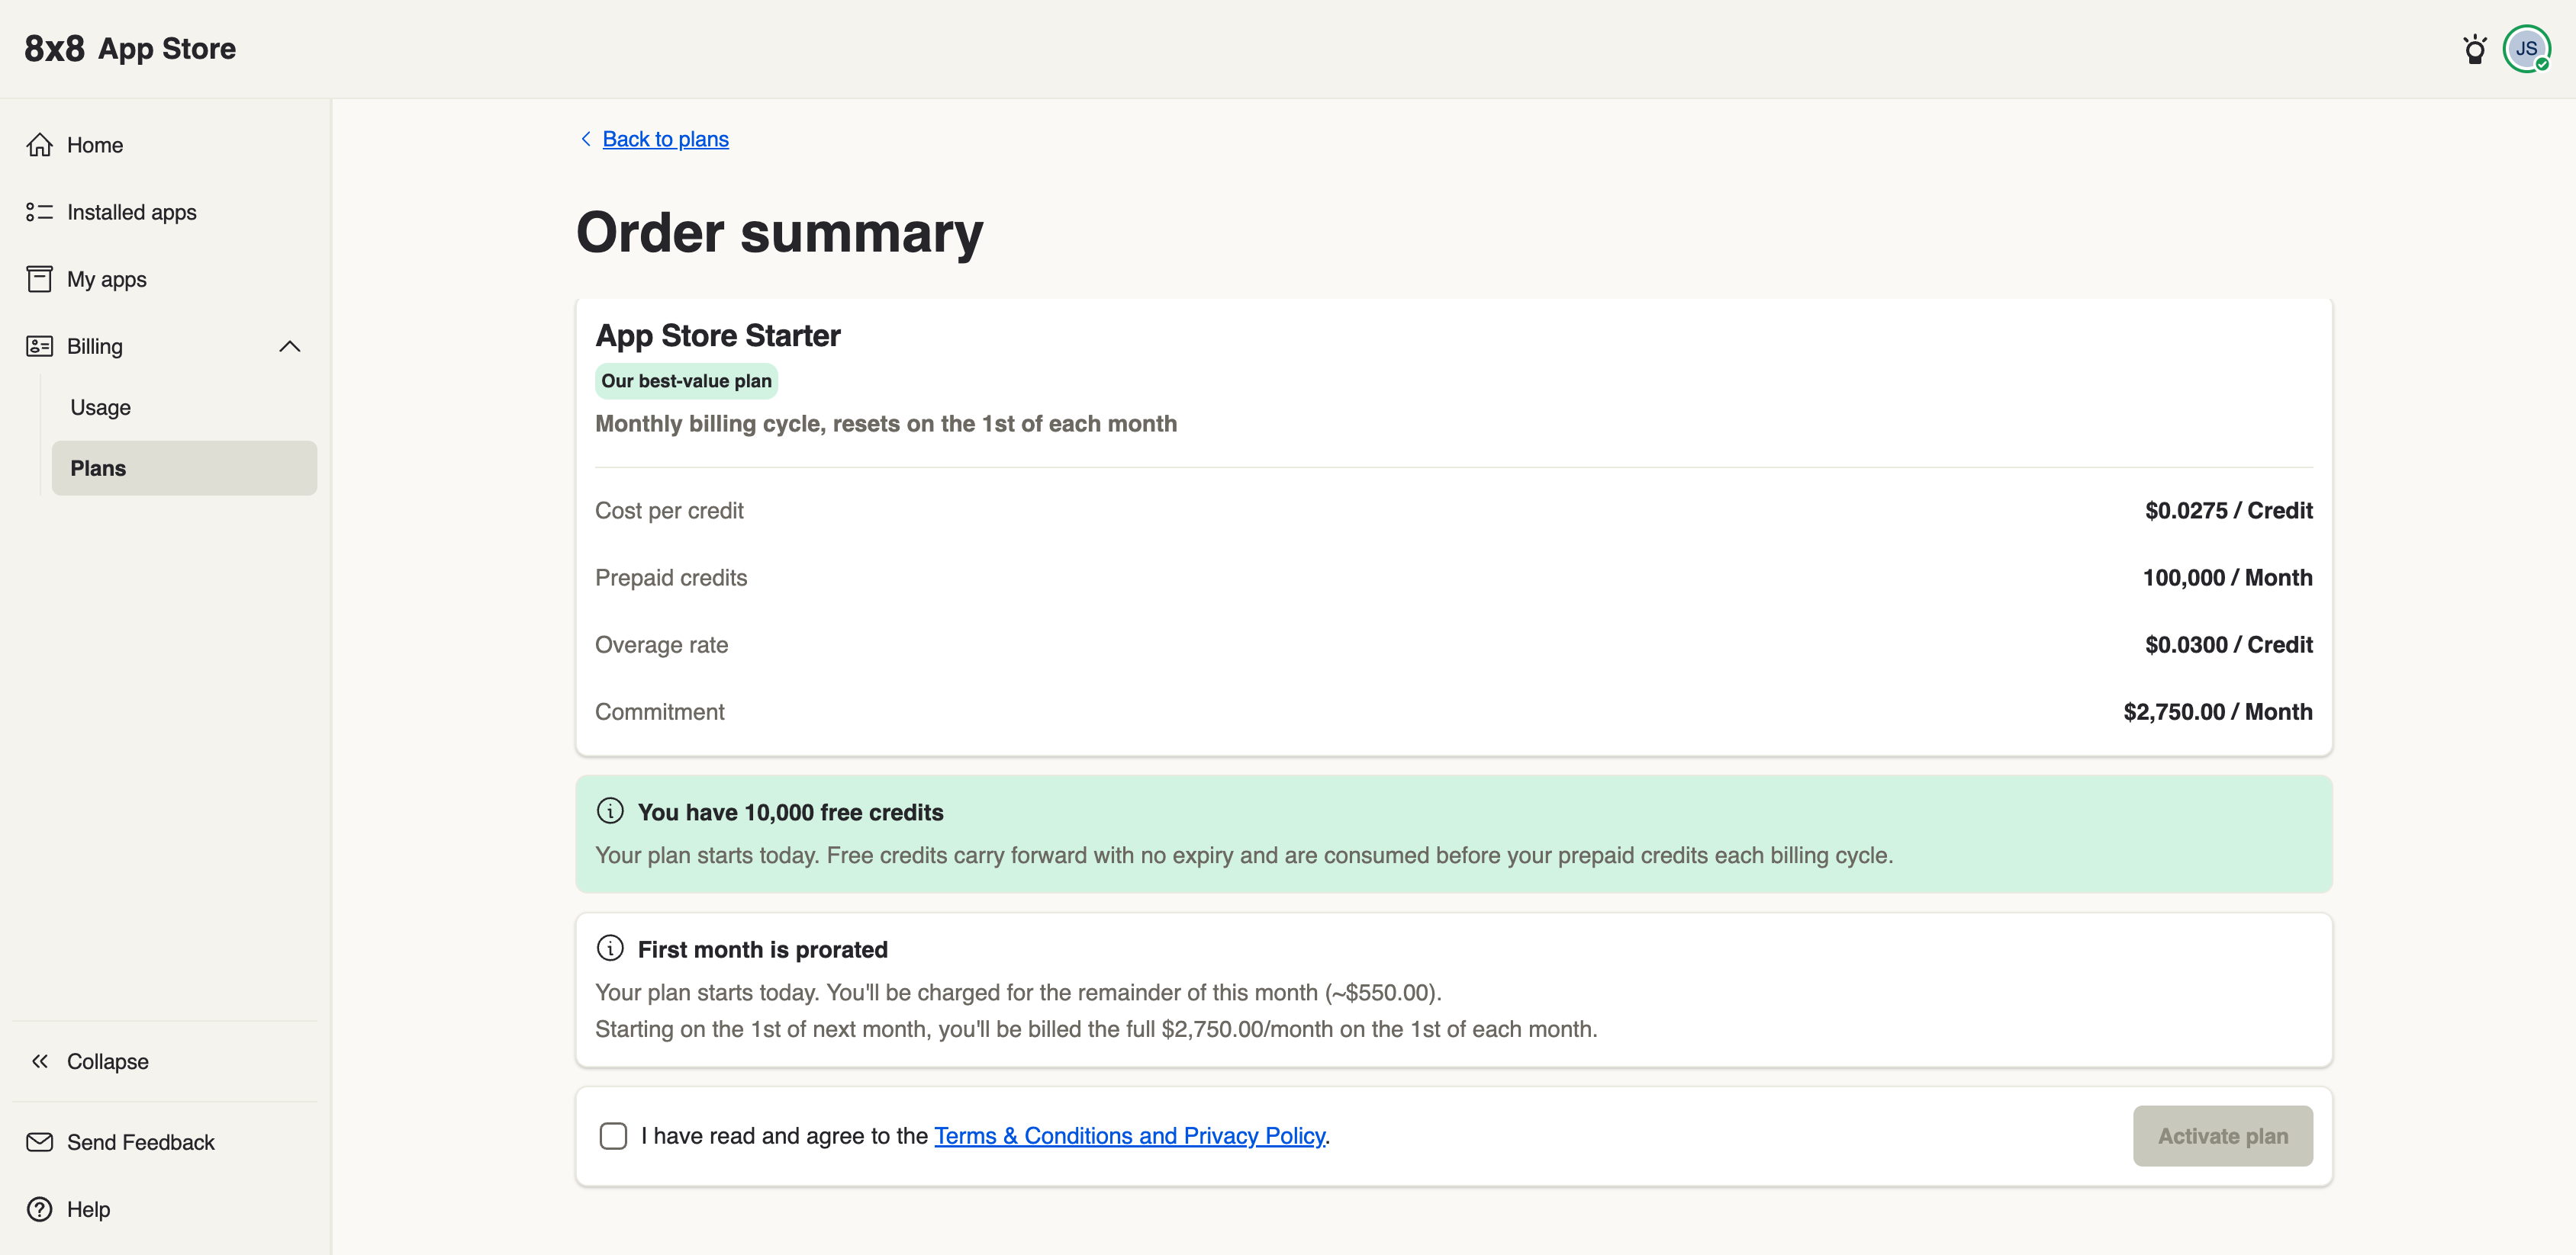
Task: Click the App Store Starter heading
Action: [x=718, y=335]
